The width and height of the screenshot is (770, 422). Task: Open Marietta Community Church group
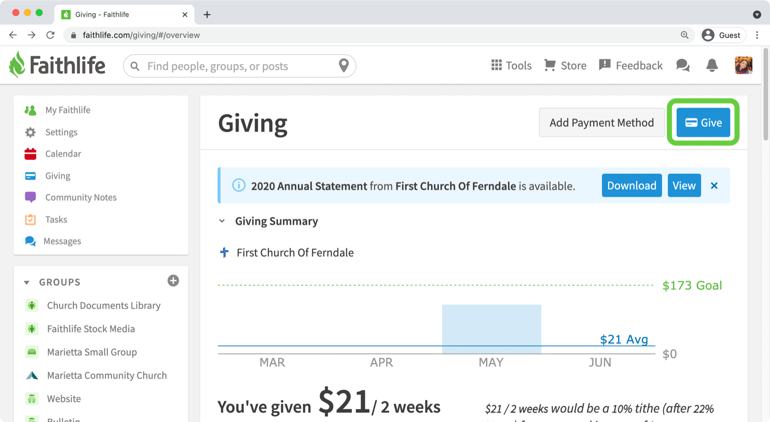(x=107, y=375)
